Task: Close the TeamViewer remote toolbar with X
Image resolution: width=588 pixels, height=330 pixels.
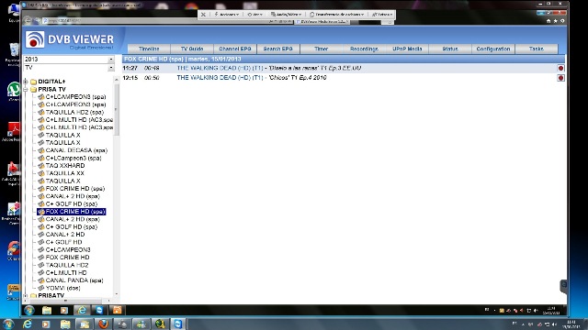Action: pos(203,15)
